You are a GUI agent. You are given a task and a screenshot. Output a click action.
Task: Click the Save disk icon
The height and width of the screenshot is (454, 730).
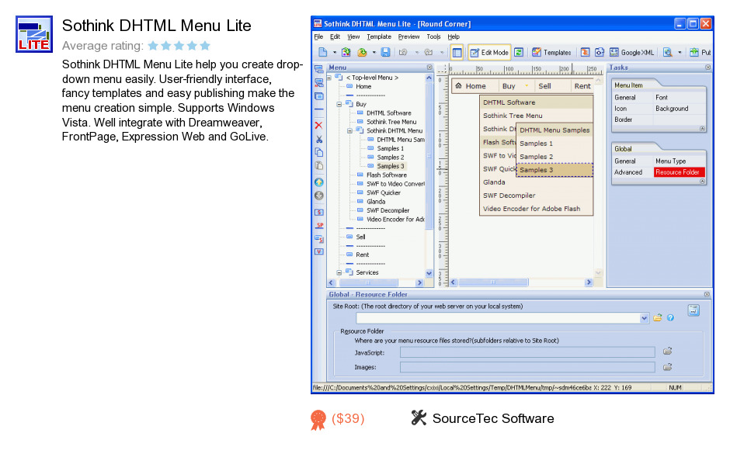pos(385,53)
